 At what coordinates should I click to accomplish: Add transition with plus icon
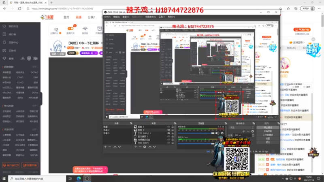(x=244, y=131)
